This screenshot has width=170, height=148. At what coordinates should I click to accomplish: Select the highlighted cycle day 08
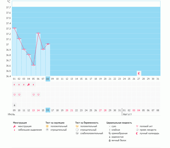coord(48,79)
